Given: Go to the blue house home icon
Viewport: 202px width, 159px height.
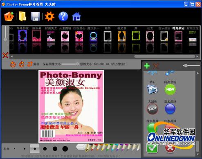Looking at the screenshot, I should click(x=76, y=16).
